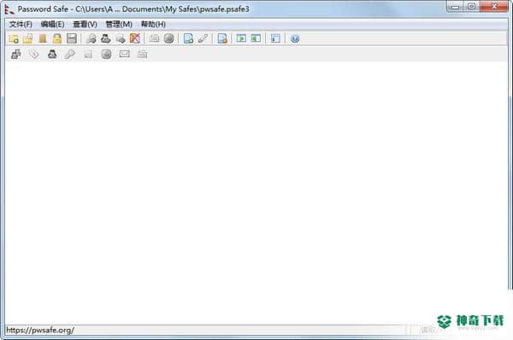Click the New database icon

[x=14, y=38]
